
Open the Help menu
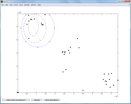39,5
